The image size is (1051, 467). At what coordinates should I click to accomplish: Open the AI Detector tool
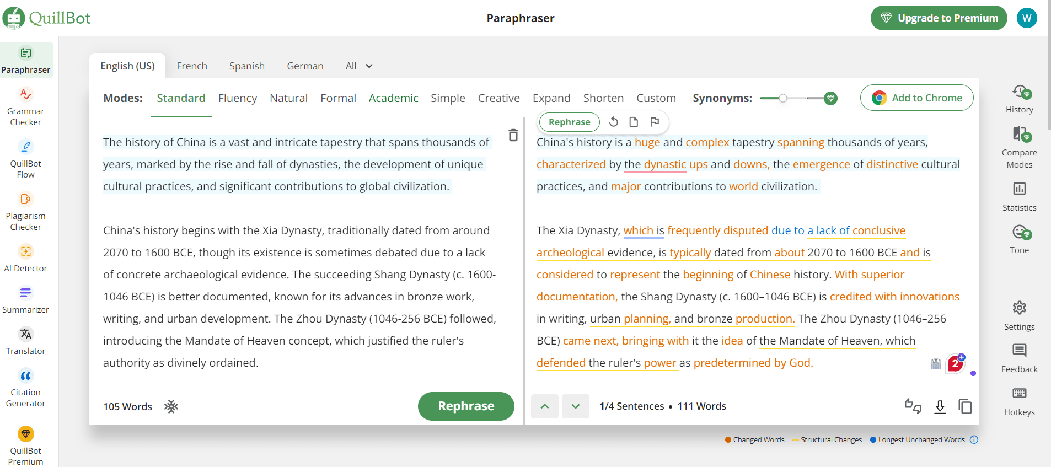point(25,259)
